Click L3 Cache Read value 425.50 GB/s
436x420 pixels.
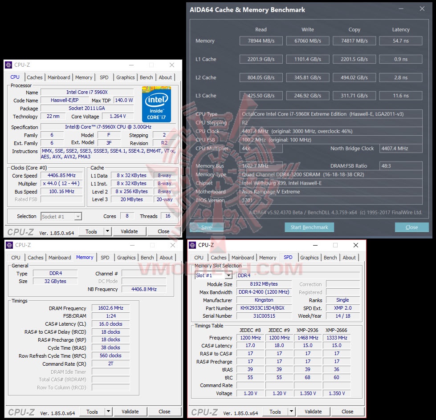pos(261,96)
